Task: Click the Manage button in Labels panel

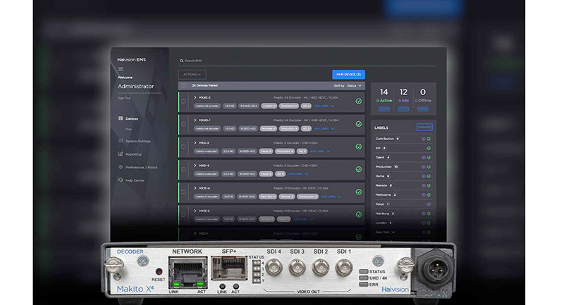Action: coord(424,127)
